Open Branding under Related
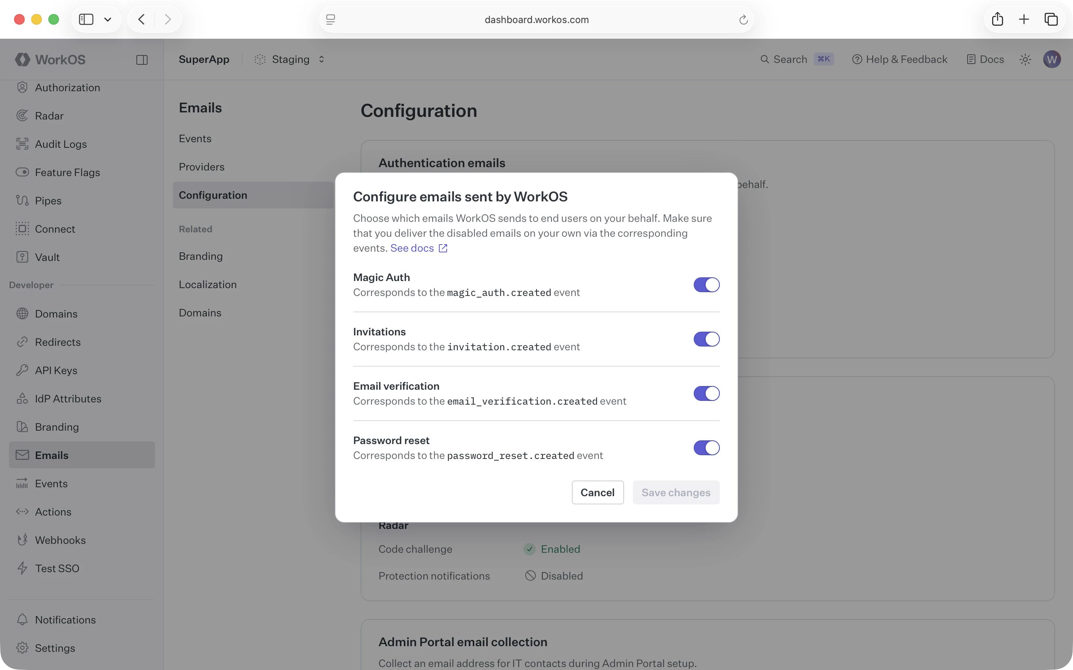1073x670 pixels. point(201,256)
